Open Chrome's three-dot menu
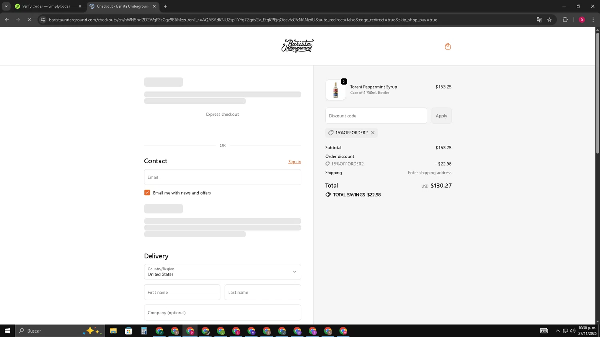Image resolution: width=600 pixels, height=337 pixels. pyautogui.click(x=593, y=20)
